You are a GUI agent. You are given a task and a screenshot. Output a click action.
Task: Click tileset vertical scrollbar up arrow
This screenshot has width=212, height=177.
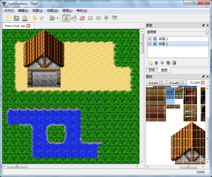pos(208,88)
